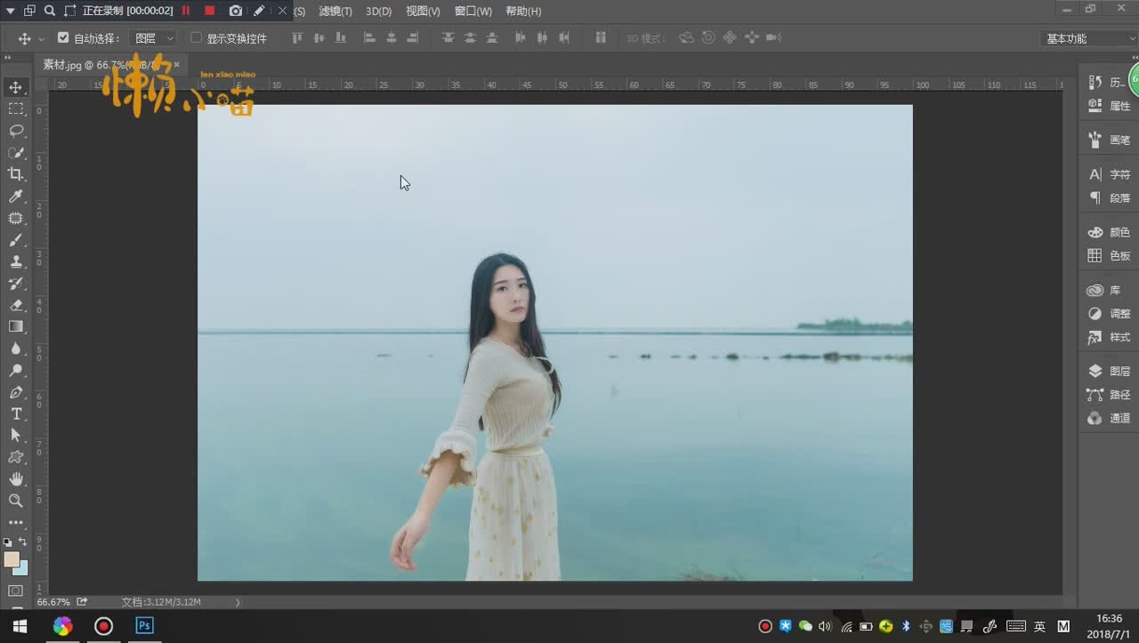
Task: Toggle Quick Mask mode
Action: [x=16, y=591]
